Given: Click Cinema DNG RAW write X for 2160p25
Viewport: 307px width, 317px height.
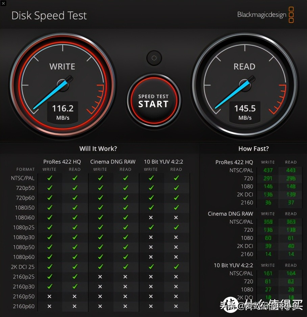Looking at the screenshot, I should [100, 276].
